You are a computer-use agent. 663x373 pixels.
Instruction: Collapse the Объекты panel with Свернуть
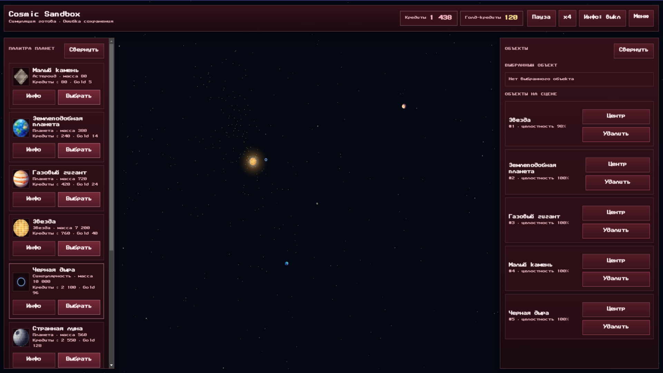[x=634, y=50]
